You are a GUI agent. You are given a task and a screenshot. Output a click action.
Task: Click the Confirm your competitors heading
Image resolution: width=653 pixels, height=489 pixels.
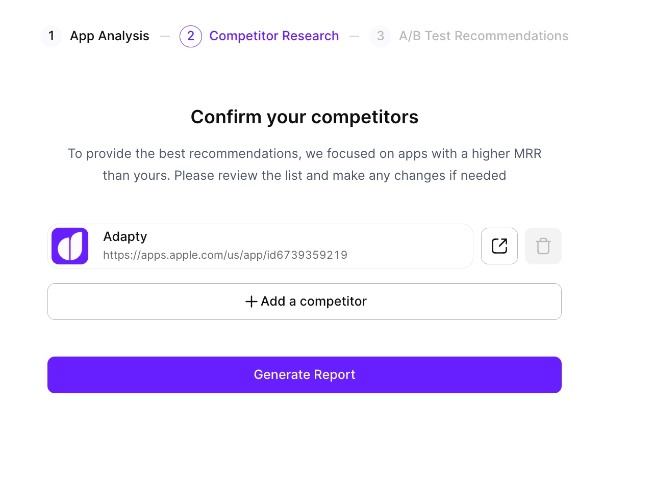tap(304, 117)
